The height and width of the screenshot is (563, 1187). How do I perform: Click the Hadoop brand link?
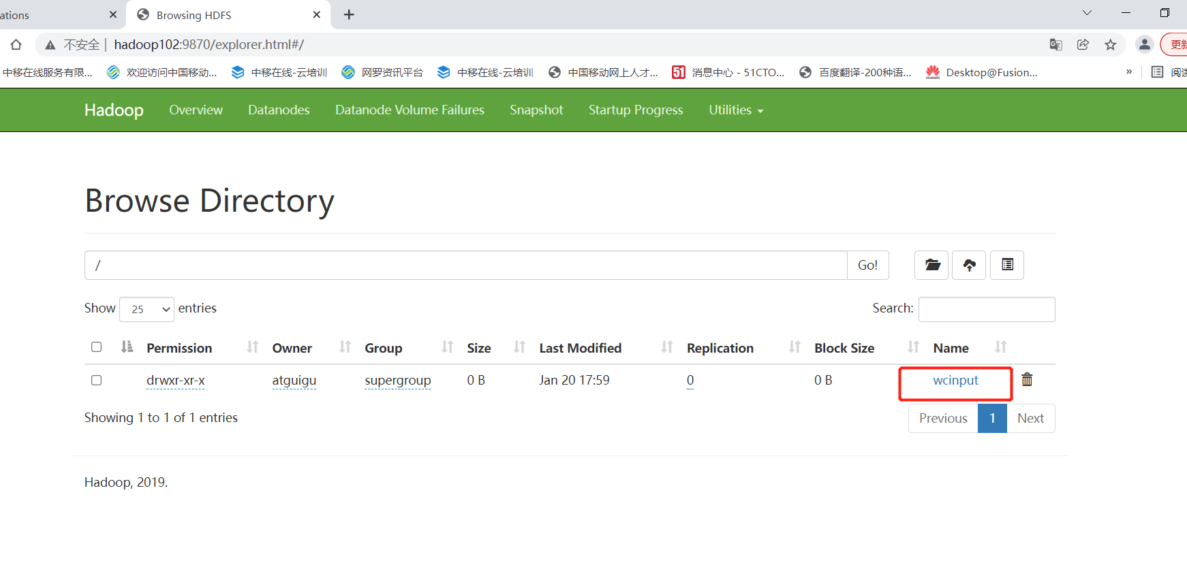pyautogui.click(x=114, y=110)
